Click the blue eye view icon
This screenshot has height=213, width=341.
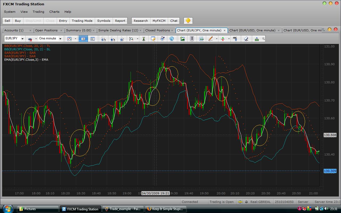[x=162, y=39]
